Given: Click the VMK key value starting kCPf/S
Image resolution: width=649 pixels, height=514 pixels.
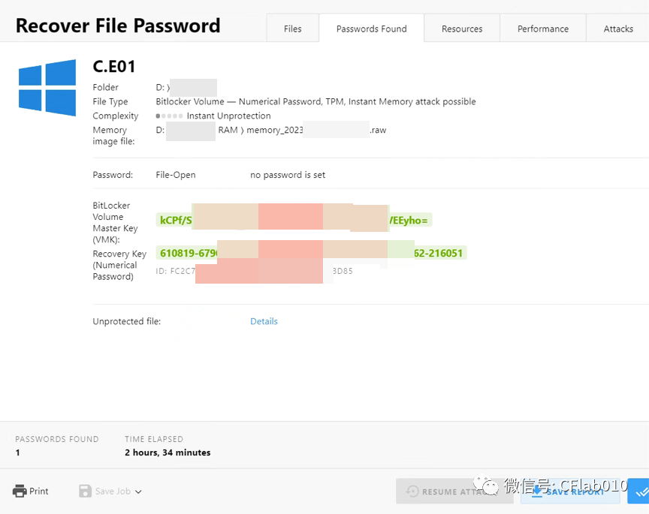Looking at the screenshot, I should (294, 220).
